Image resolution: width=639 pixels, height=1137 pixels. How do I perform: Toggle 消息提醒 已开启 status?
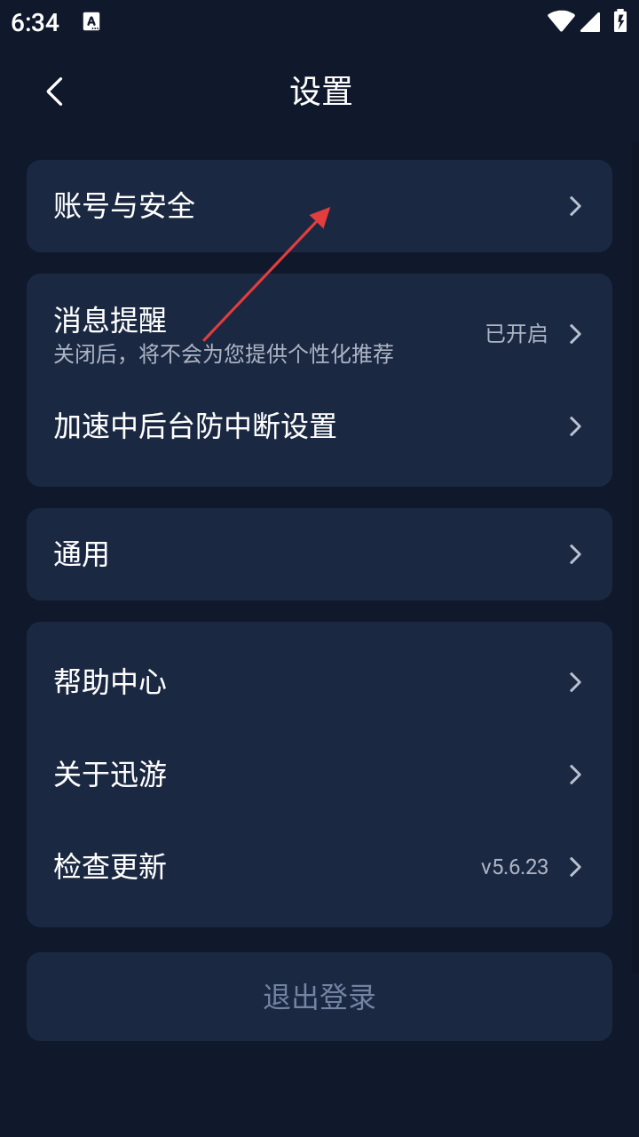517,334
